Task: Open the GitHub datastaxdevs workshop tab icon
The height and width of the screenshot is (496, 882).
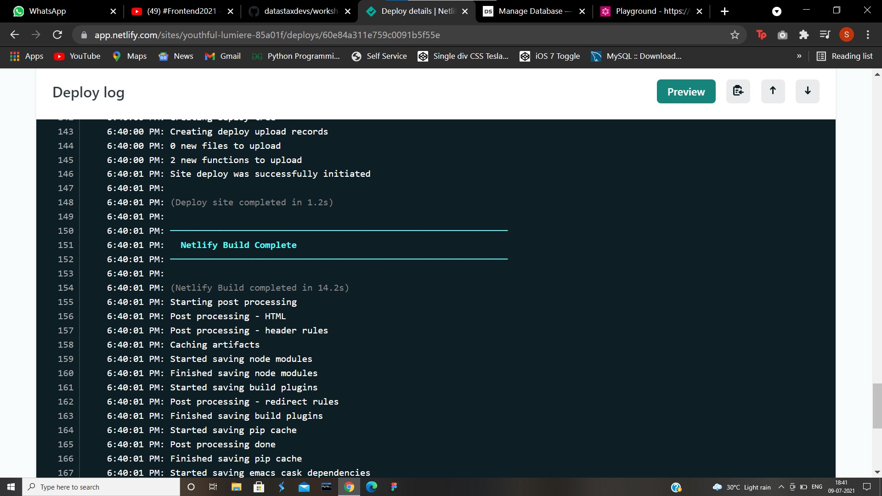Action: coord(254,11)
